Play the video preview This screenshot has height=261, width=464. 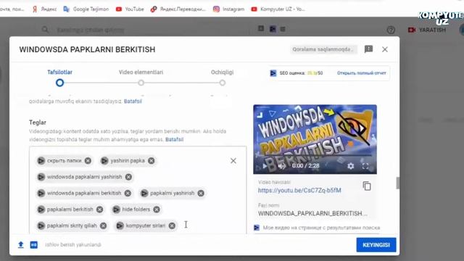coord(265,166)
